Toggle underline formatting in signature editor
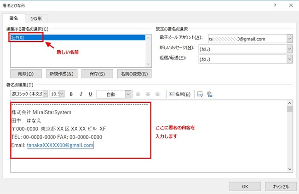The width and height of the screenshot is (299, 194). pyautogui.click(x=90, y=94)
